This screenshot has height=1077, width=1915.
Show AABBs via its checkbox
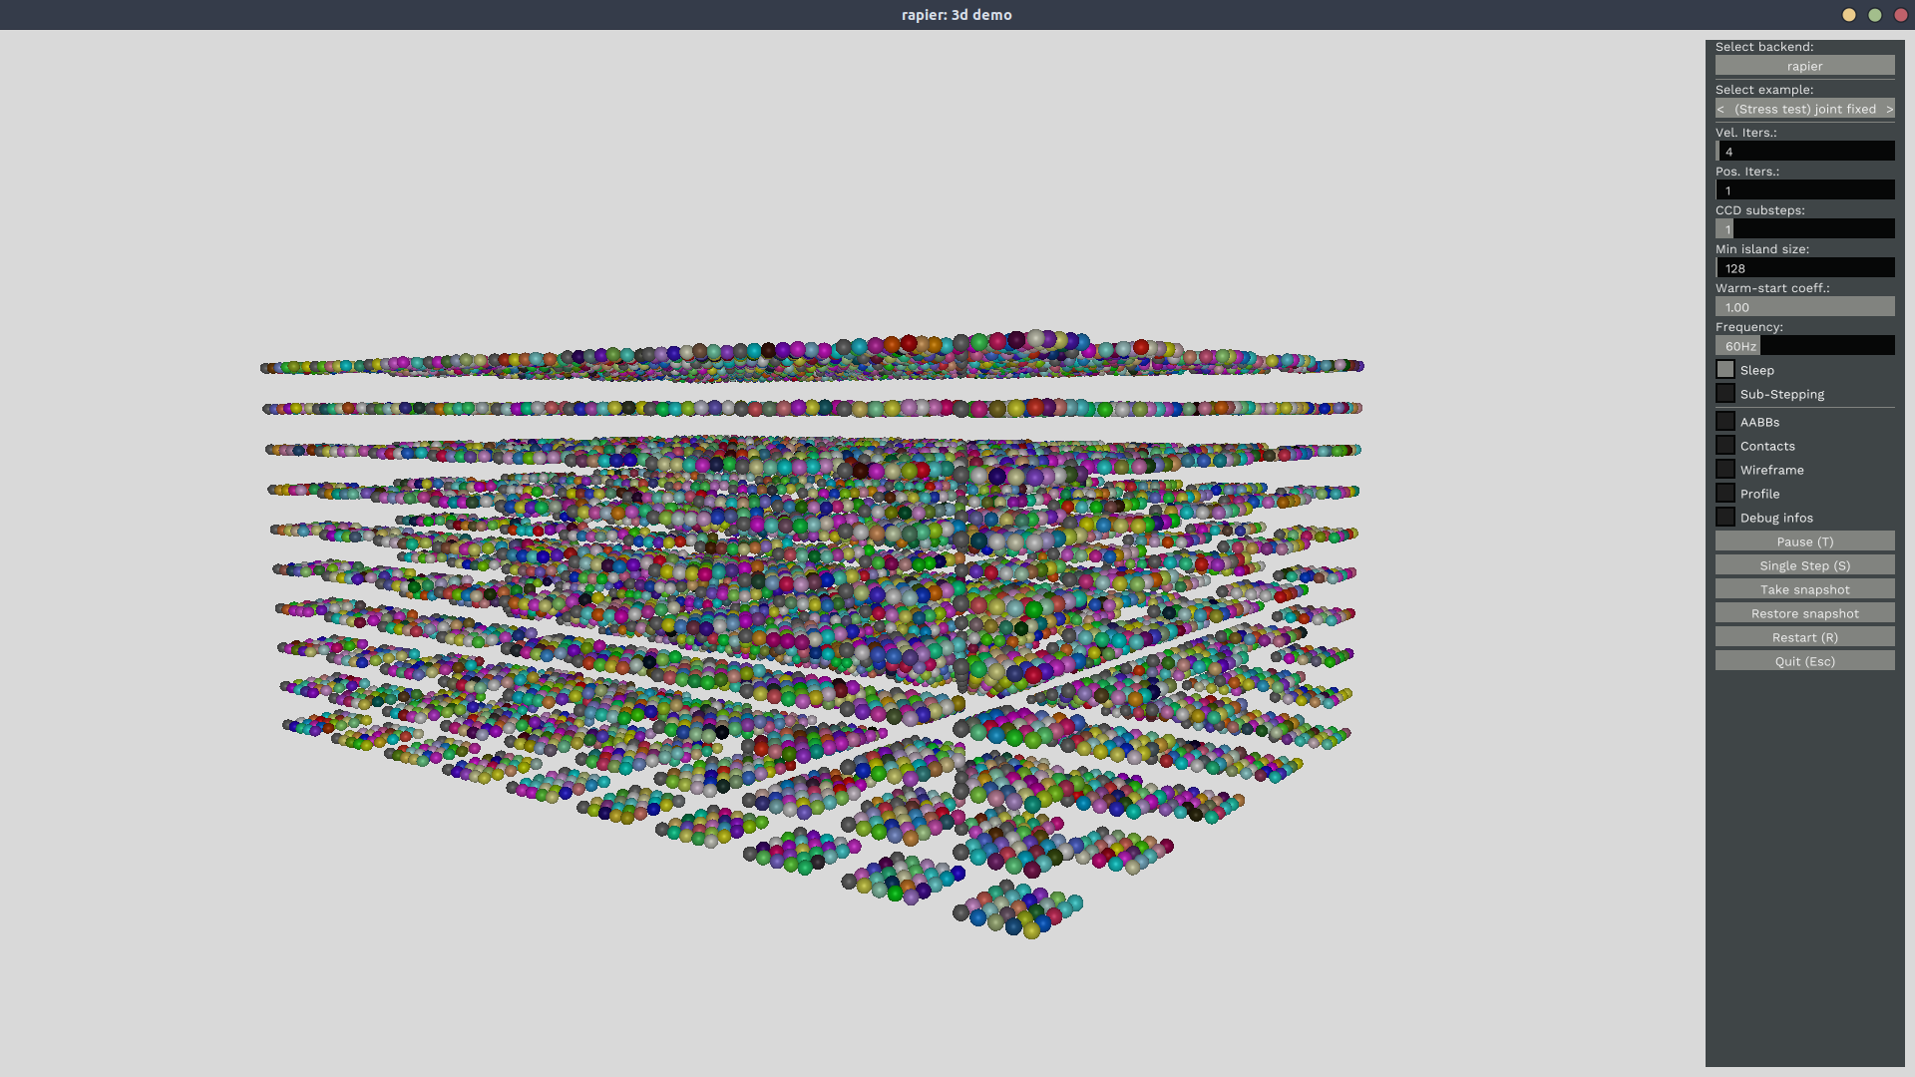pos(1725,422)
